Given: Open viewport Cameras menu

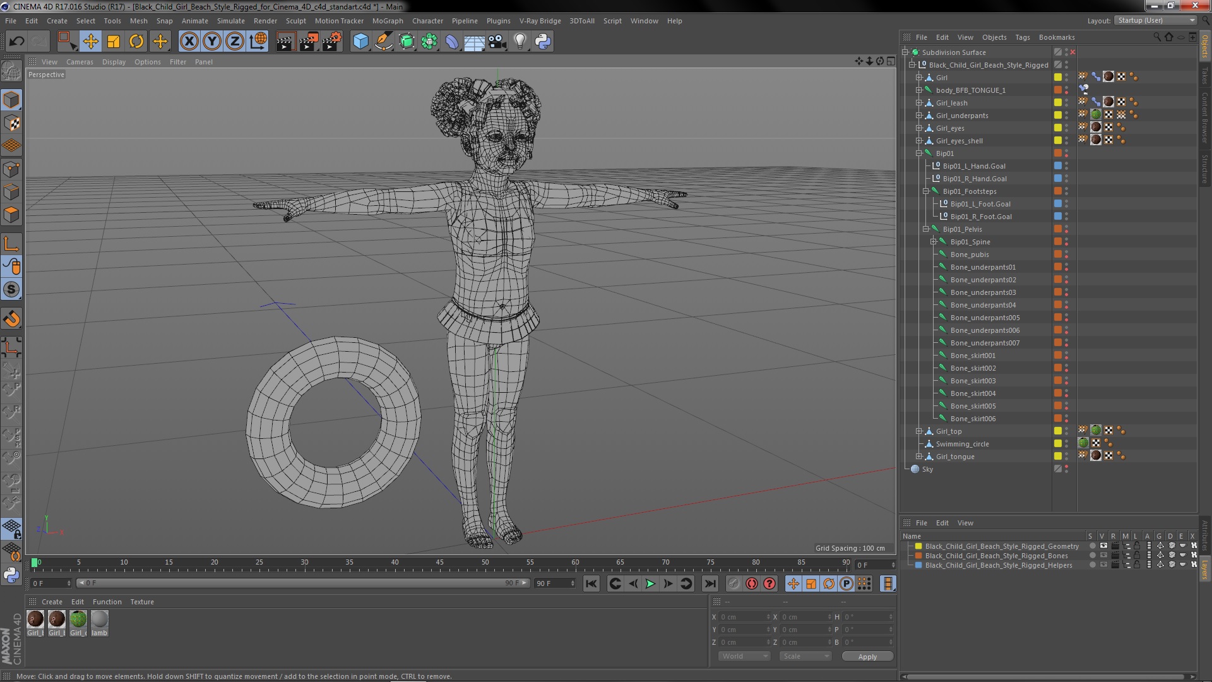Looking at the screenshot, I should pyautogui.click(x=80, y=62).
